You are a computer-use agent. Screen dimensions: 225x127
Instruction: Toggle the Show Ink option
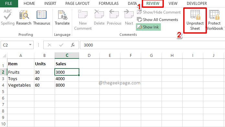click(148, 27)
